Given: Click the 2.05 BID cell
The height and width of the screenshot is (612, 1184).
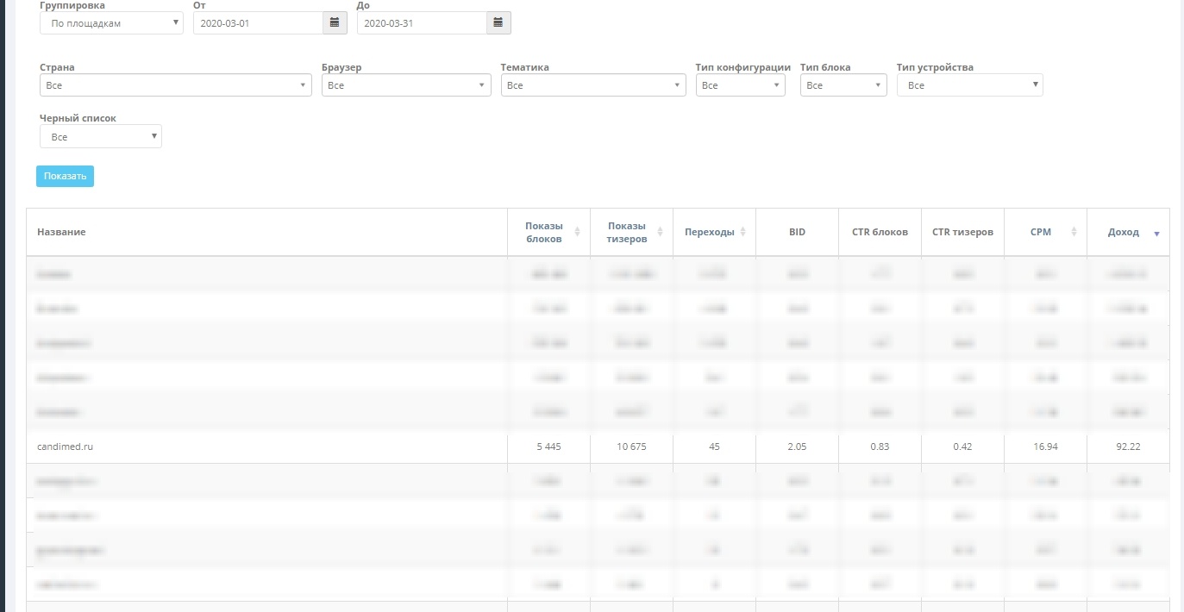Looking at the screenshot, I should pos(797,447).
